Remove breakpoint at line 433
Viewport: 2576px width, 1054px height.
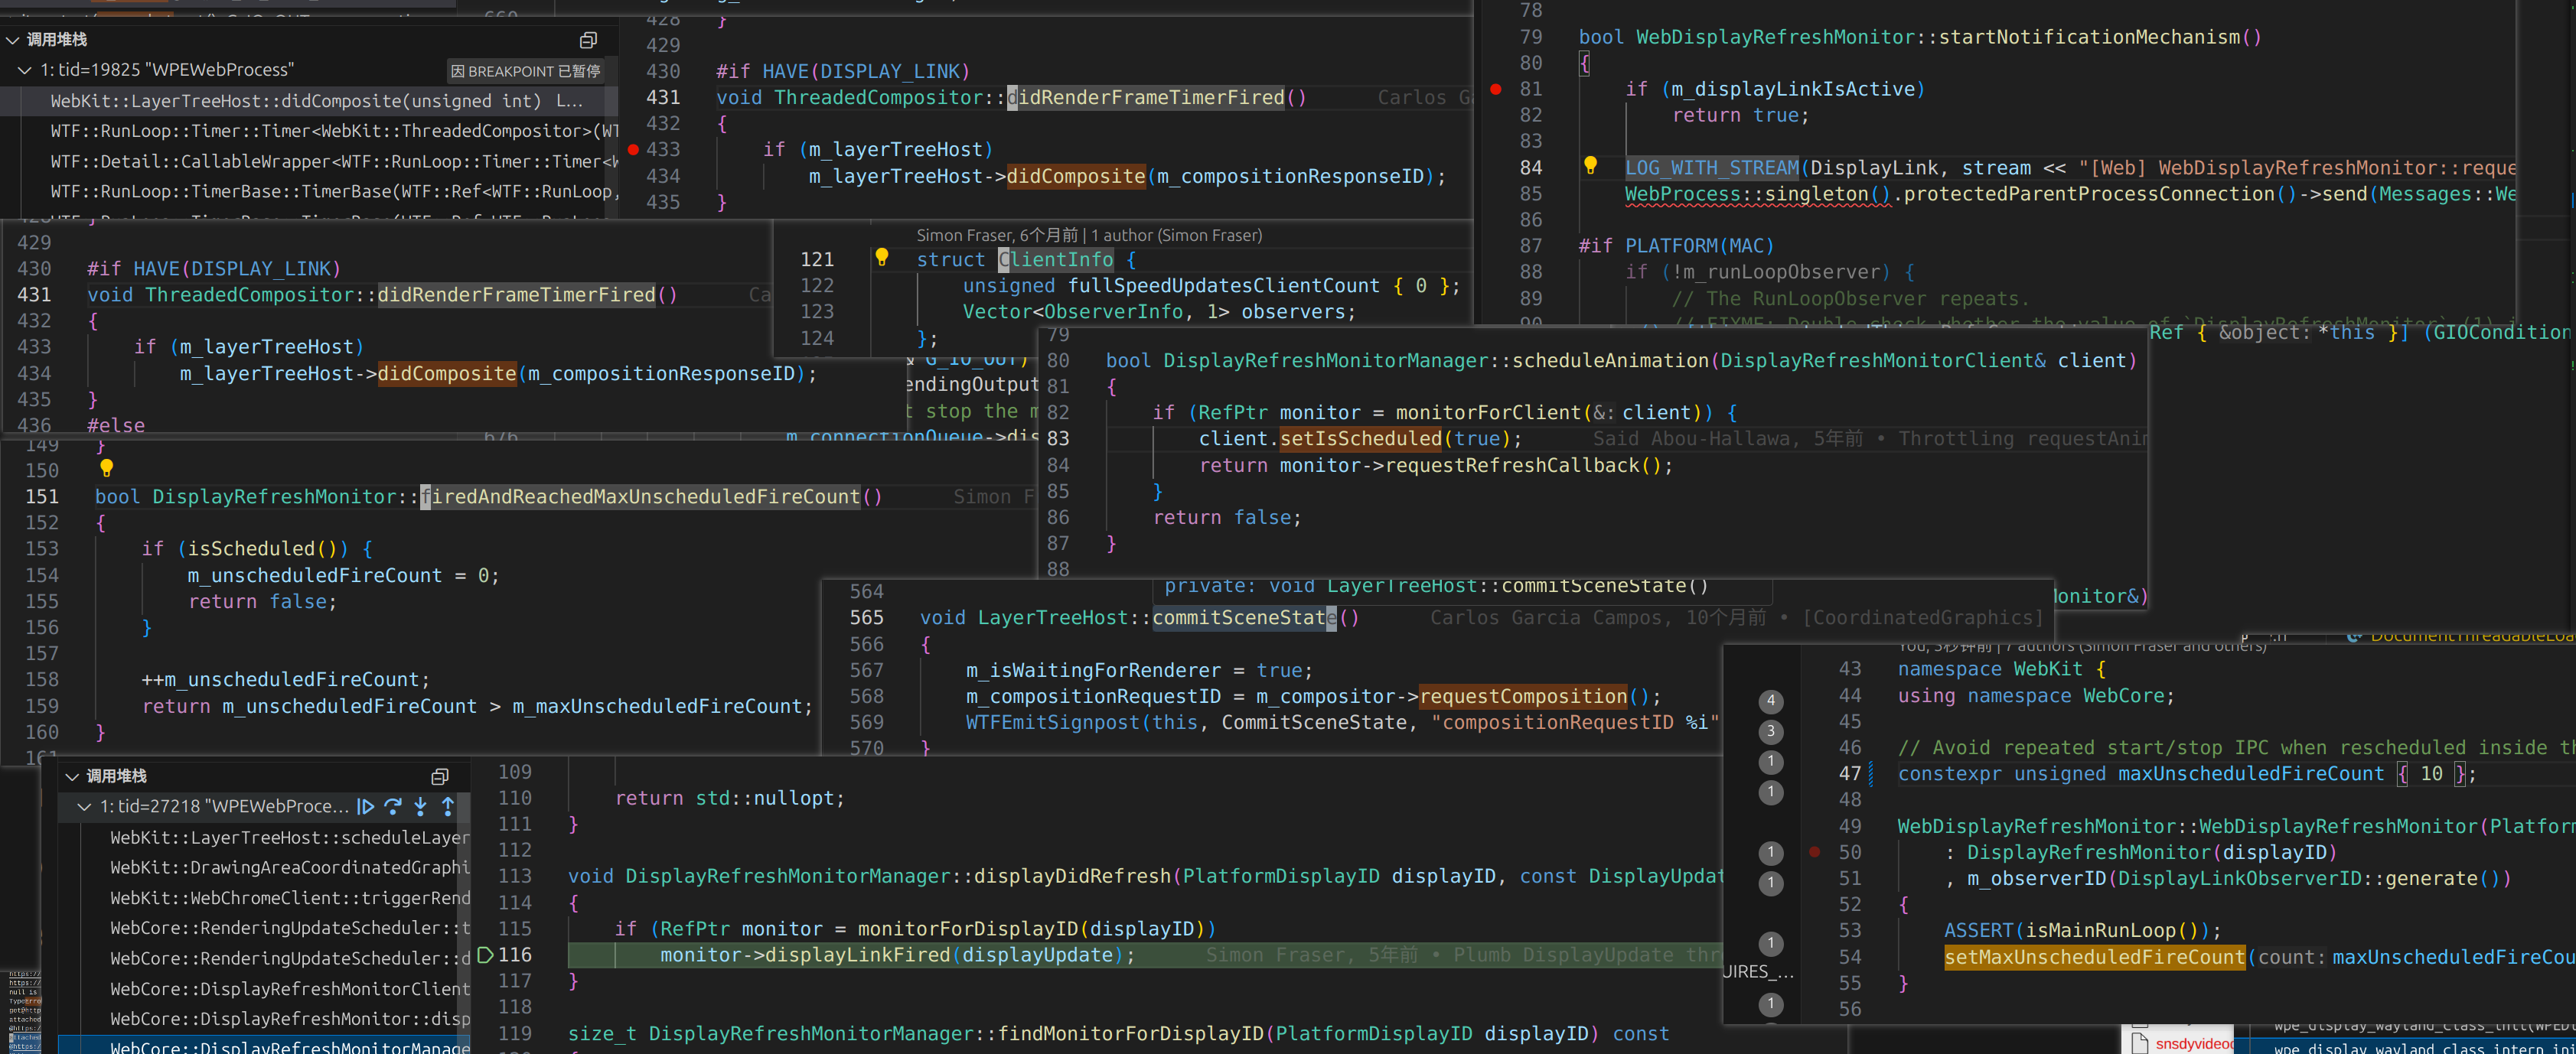coord(633,149)
